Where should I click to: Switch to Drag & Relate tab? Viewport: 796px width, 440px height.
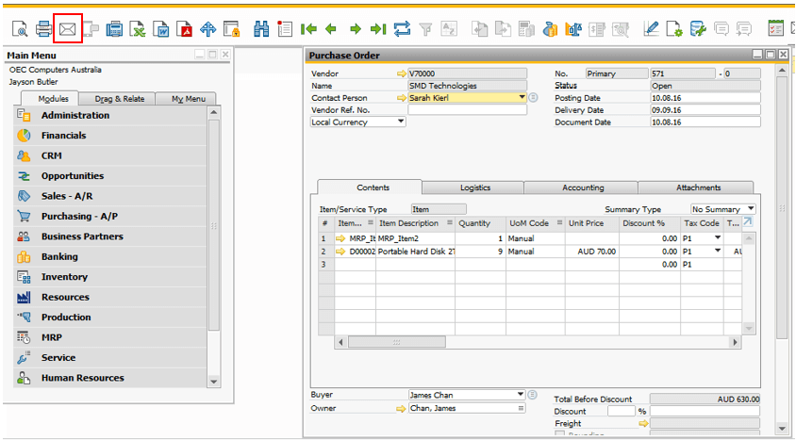click(x=120, y=99)
